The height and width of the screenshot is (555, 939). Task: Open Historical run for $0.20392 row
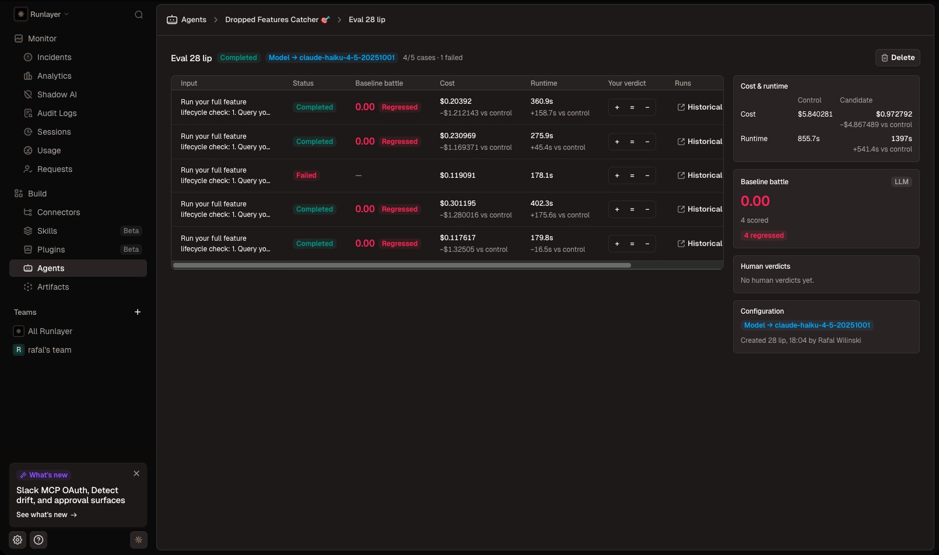click(700, 107)
